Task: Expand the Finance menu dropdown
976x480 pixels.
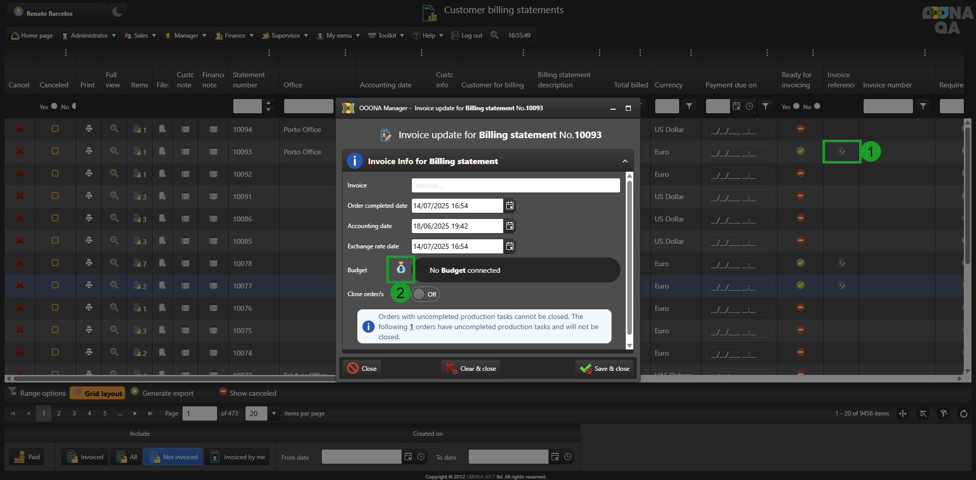Action: 234,36
